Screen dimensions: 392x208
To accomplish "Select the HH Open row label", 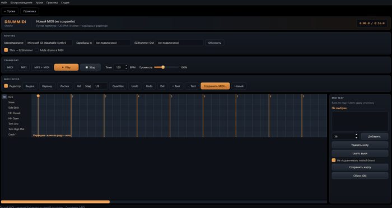I will (x=14, y=118).
